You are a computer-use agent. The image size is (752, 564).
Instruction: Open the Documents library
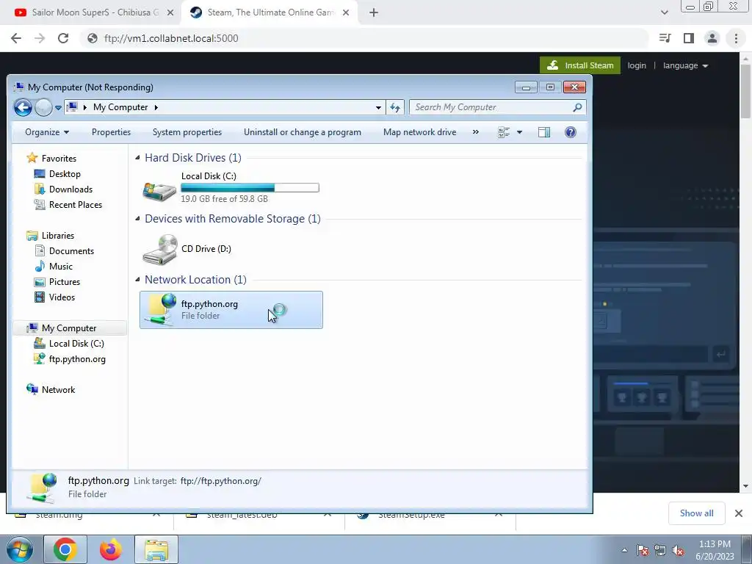pos(71,251)
